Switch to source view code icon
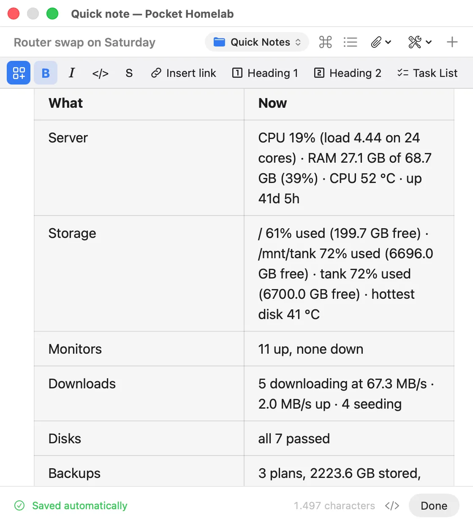Screen dimensions: 473x524 point(392,506)
